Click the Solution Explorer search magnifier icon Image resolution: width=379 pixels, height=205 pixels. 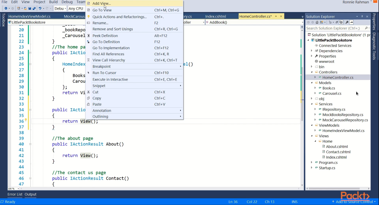click(366, 28)
